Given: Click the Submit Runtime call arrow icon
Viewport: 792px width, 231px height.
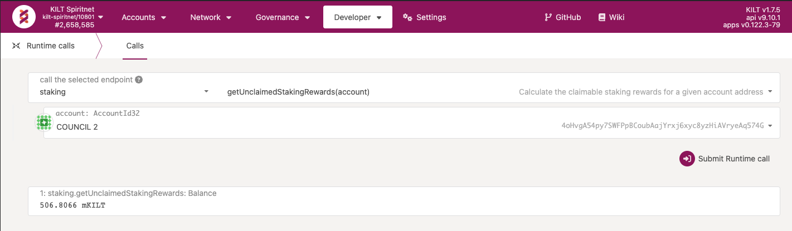Looking at the screenshot, I should pyautogui.click(x=687, y=159).
